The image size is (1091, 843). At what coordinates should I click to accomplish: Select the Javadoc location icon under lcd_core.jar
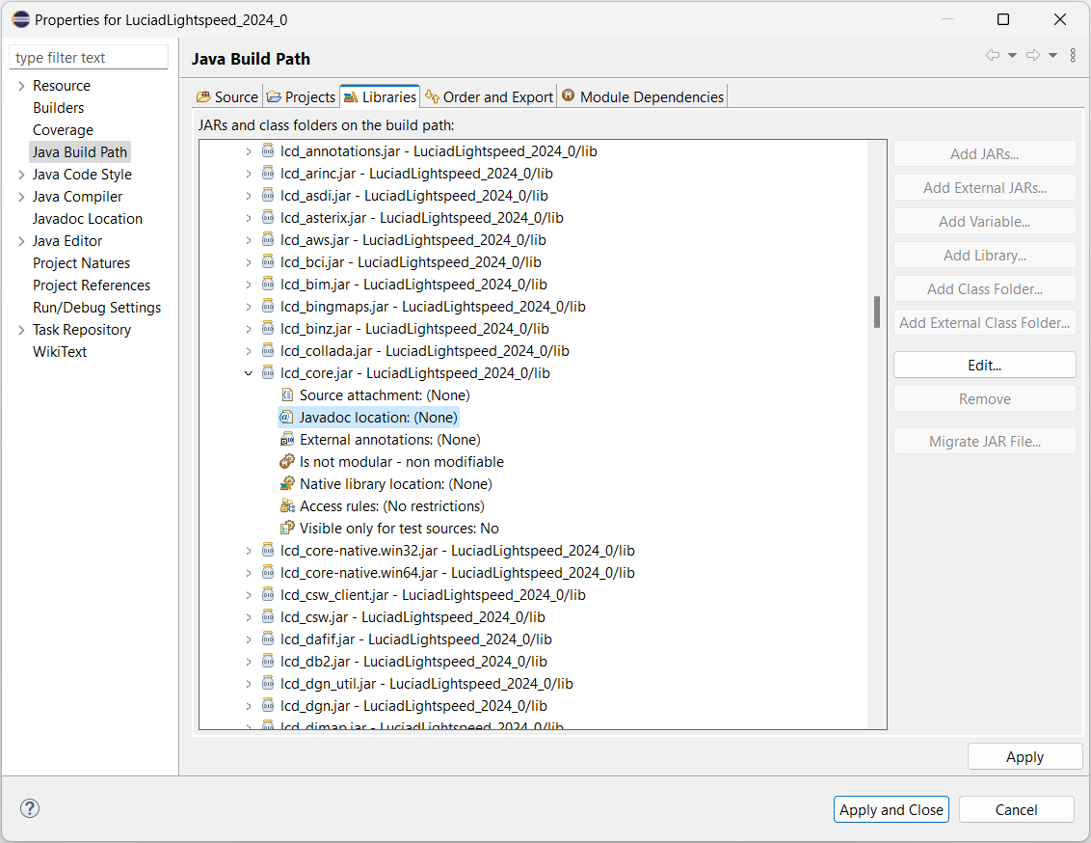(x=284, y=417)
